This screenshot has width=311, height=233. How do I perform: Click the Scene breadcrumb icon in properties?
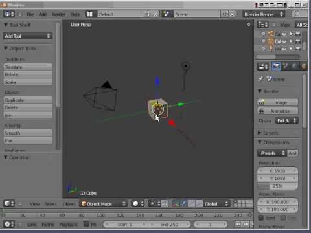[x=269, y=79]
